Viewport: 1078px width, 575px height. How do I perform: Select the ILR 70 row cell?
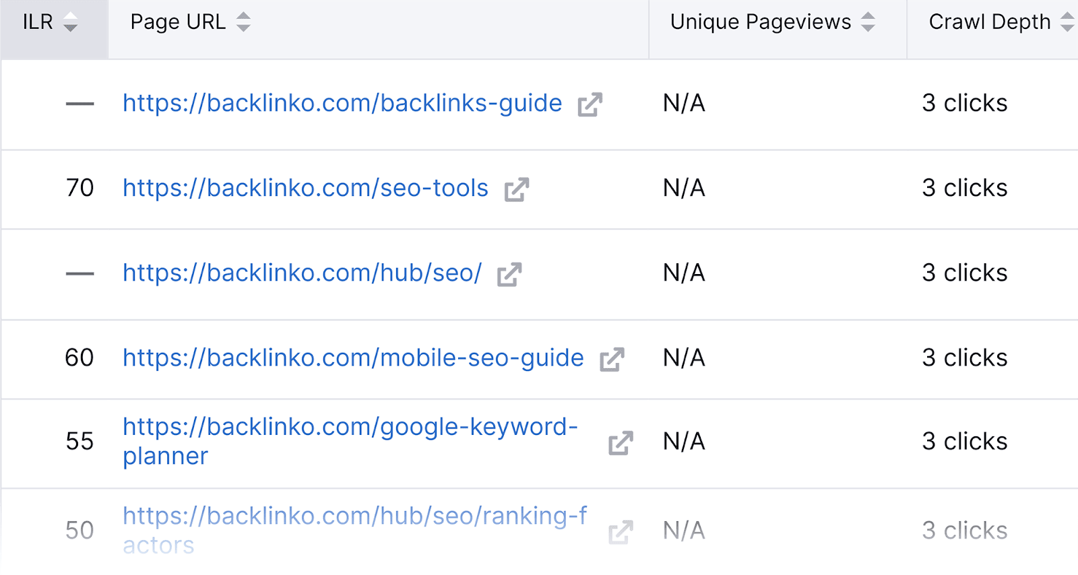[80, 188]
